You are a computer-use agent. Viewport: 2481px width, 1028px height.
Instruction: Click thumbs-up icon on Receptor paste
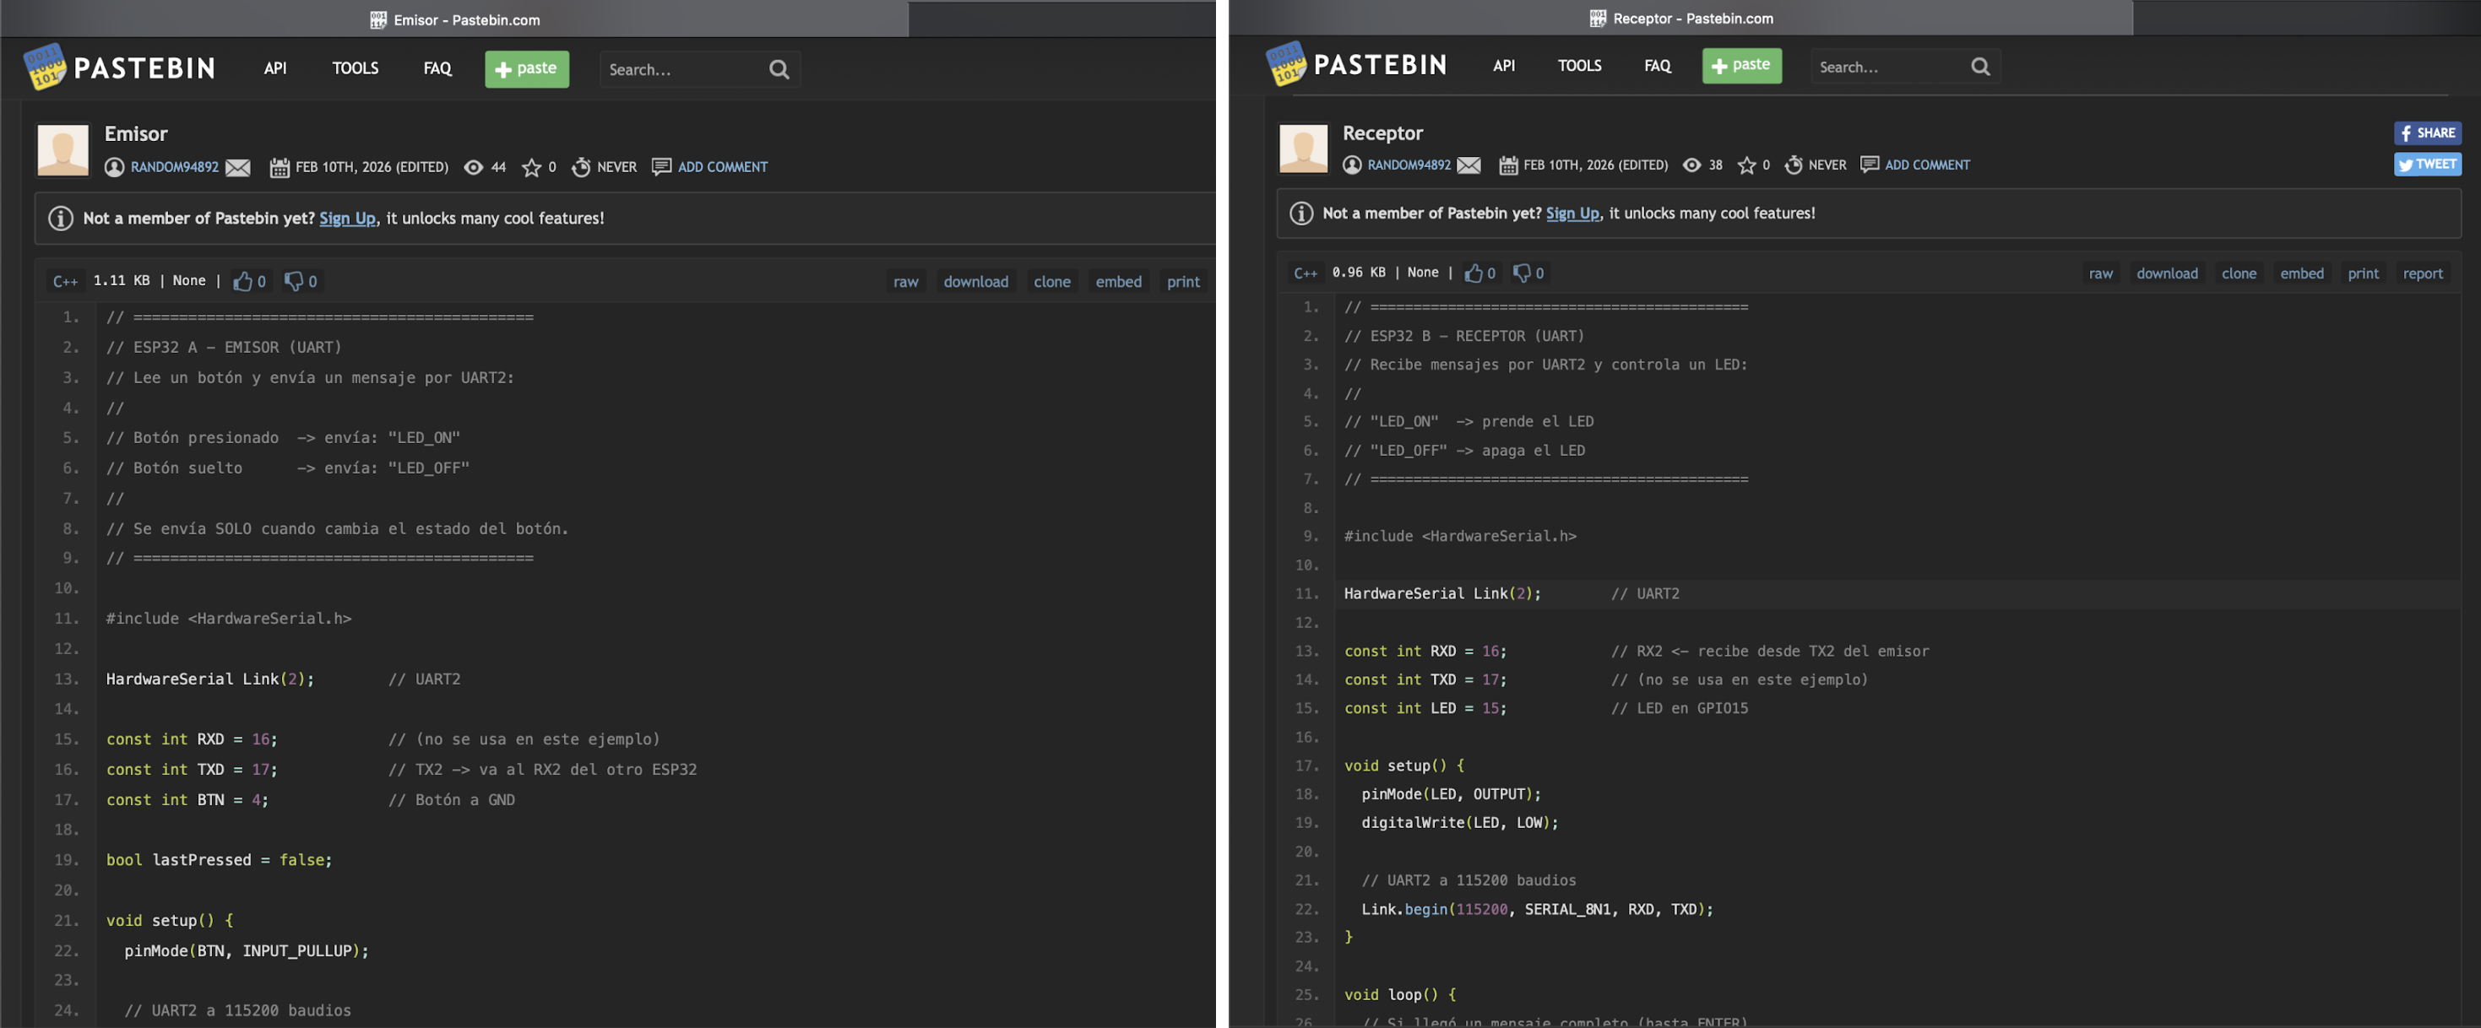click(x=1473, y=273)
